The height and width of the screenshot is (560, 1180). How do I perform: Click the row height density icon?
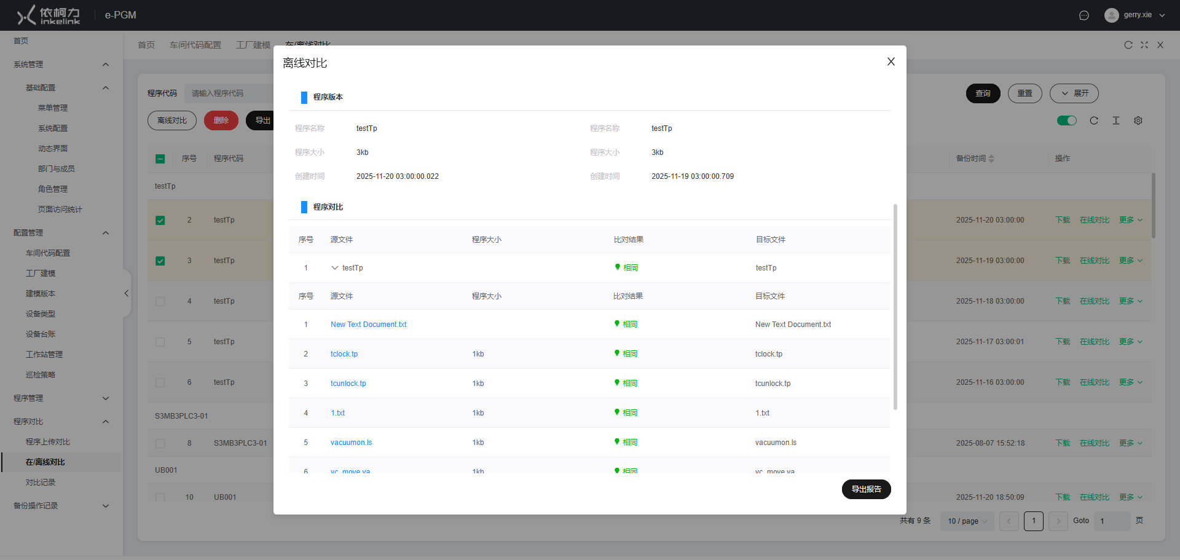[x=1116, y=120]
